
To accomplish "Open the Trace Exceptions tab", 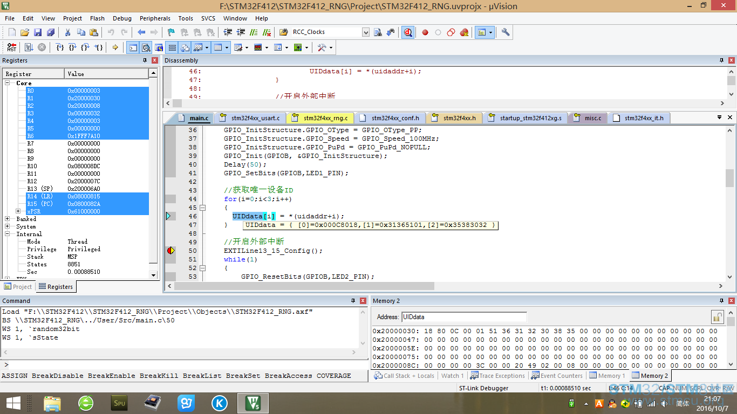I will (x=497, y=376).
